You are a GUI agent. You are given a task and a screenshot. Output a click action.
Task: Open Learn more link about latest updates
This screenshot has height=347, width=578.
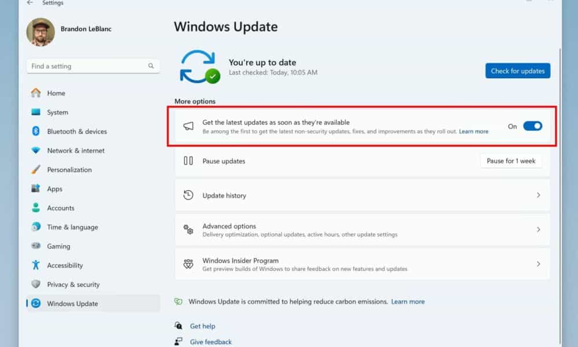pyautogui.click(x=473, y=131)
